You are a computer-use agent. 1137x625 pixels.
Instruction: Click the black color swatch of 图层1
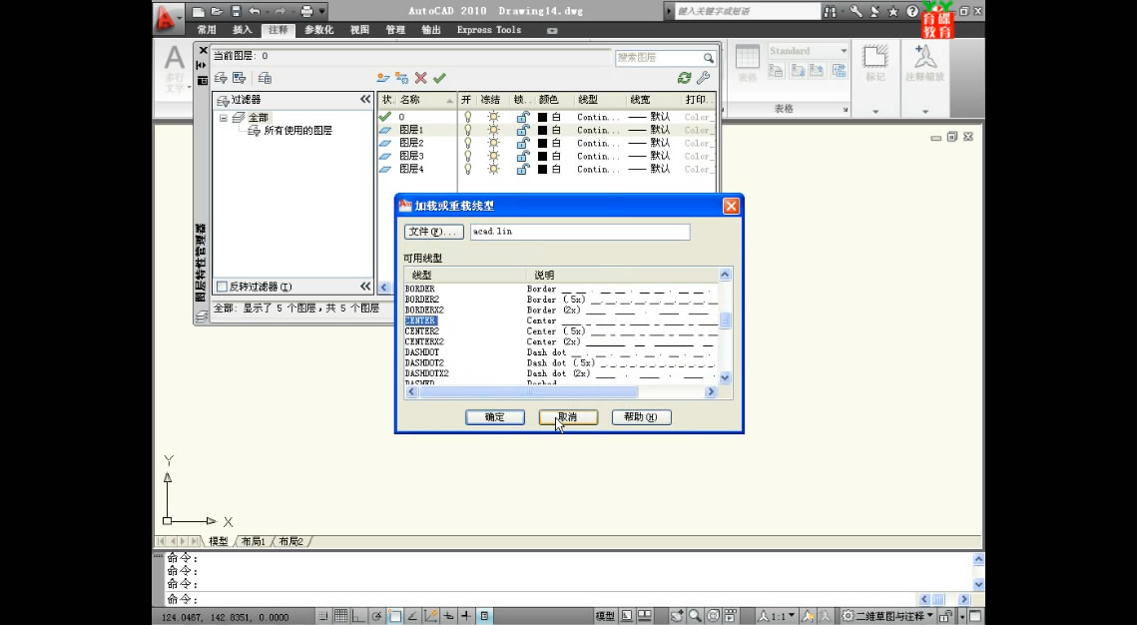coord(542,130)
